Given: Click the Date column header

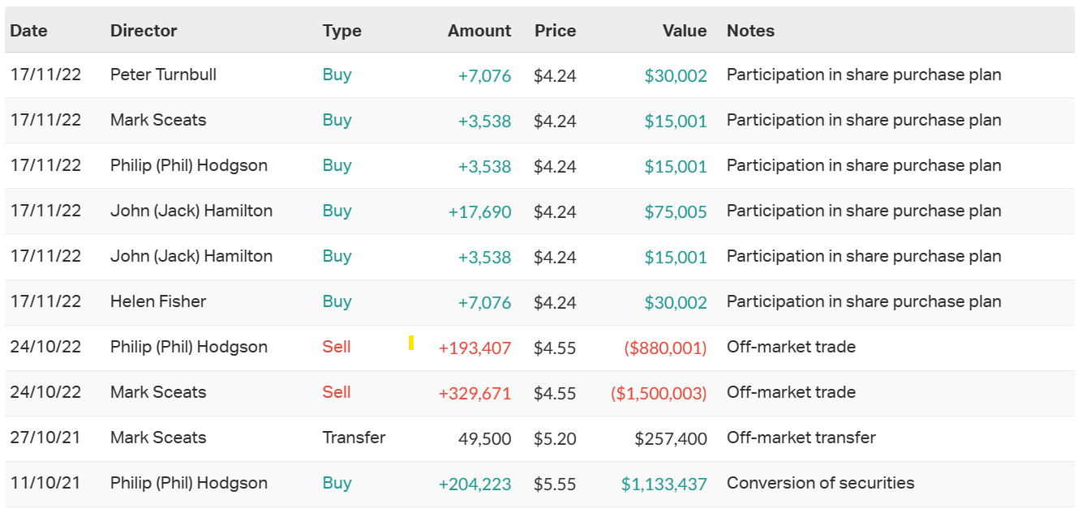Looking at the screenshot, I should [x=29, y=31].
